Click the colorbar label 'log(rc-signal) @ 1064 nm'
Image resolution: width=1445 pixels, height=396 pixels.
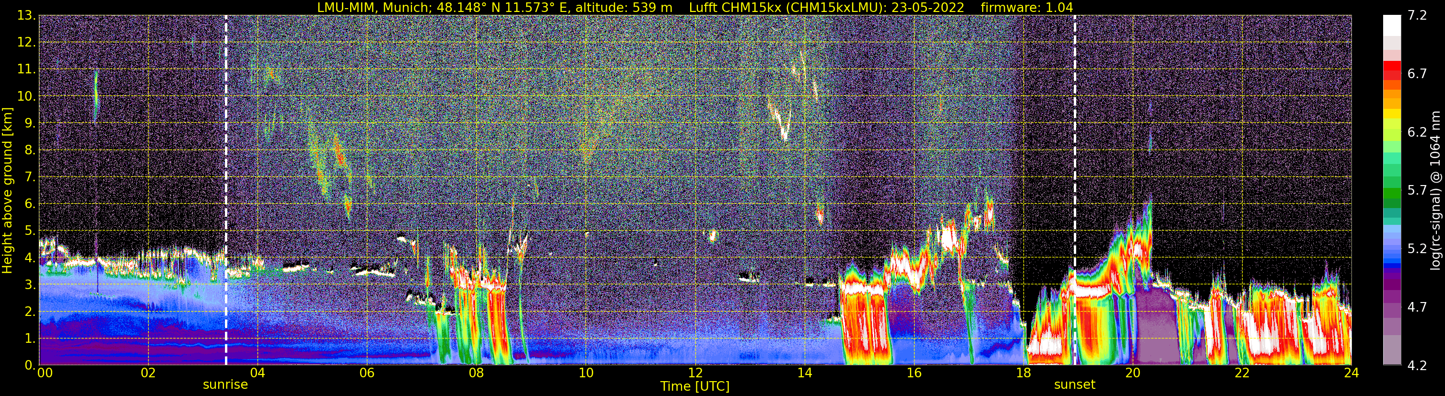coord(1436,190)
